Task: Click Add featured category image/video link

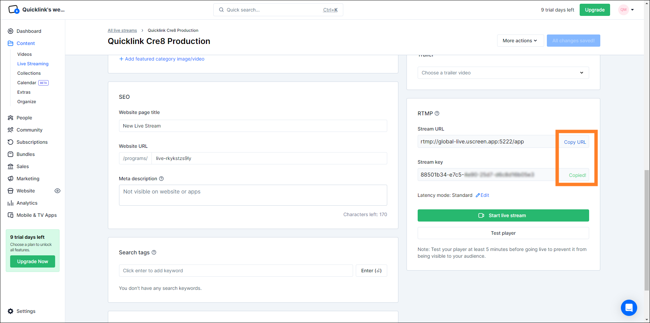Action: (162, 59)
